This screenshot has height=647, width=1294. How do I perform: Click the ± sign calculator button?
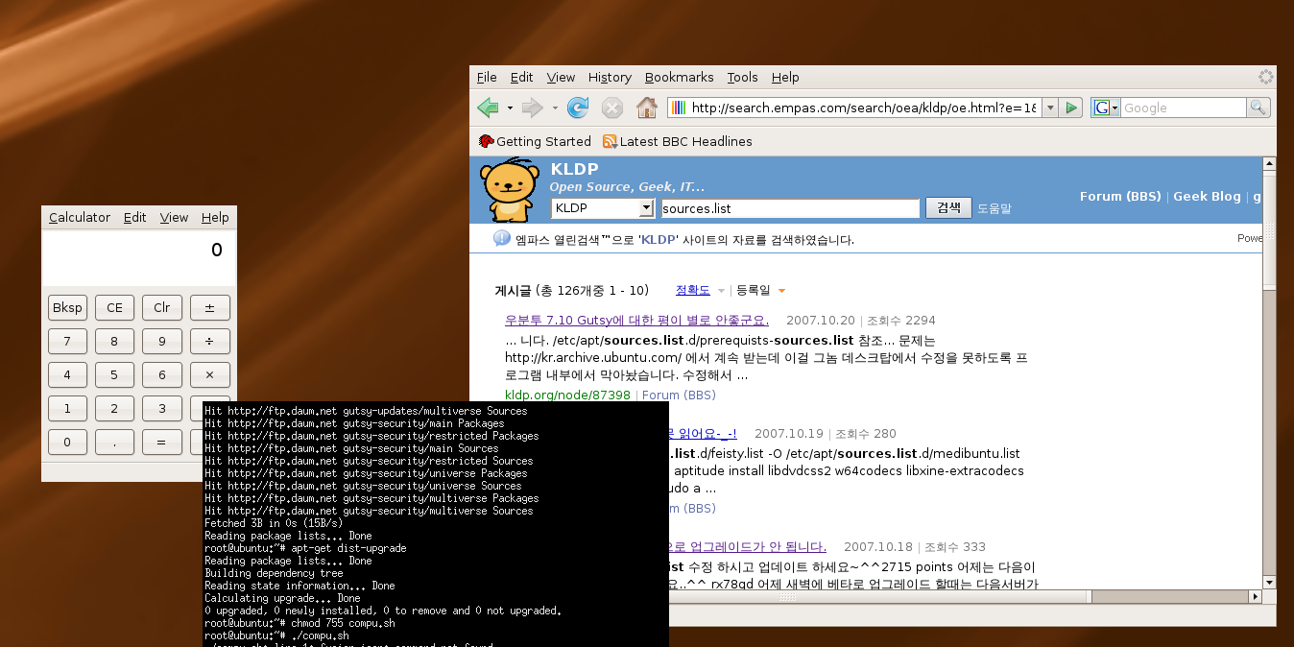pos(209,307)
